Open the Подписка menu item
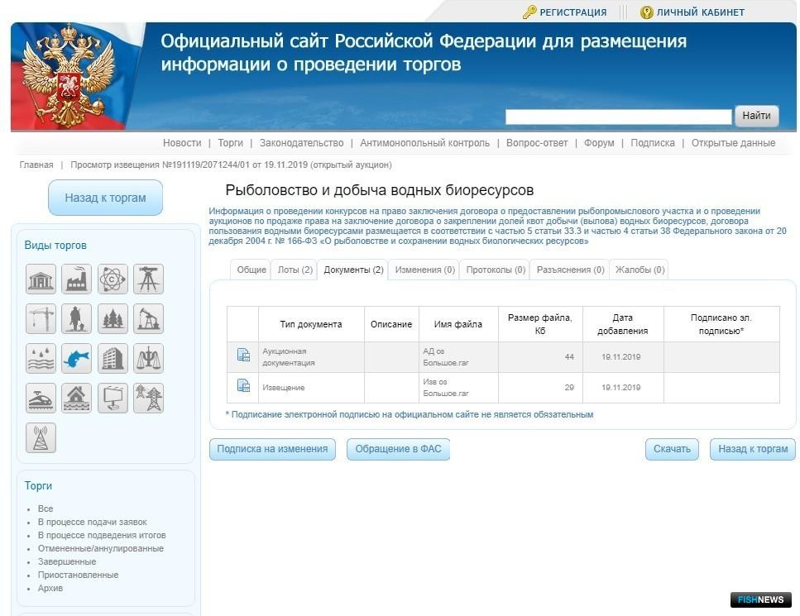The width and height of the screenshot is (800, 616). tap(653, 143)
